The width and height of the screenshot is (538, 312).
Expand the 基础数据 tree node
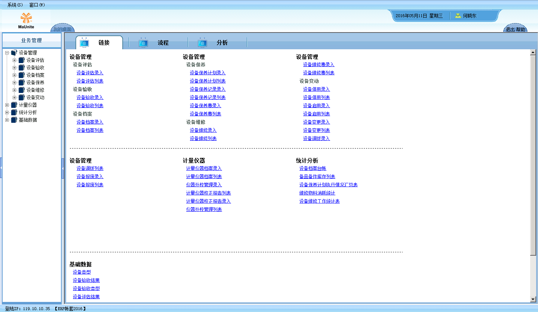click(x=7, y=120)
